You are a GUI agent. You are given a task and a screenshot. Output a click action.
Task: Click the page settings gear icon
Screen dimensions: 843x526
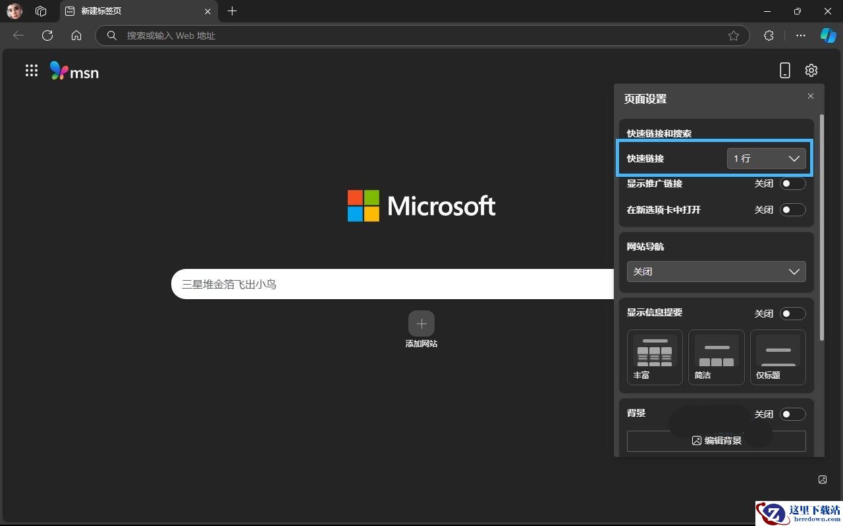tap(811, 70)
